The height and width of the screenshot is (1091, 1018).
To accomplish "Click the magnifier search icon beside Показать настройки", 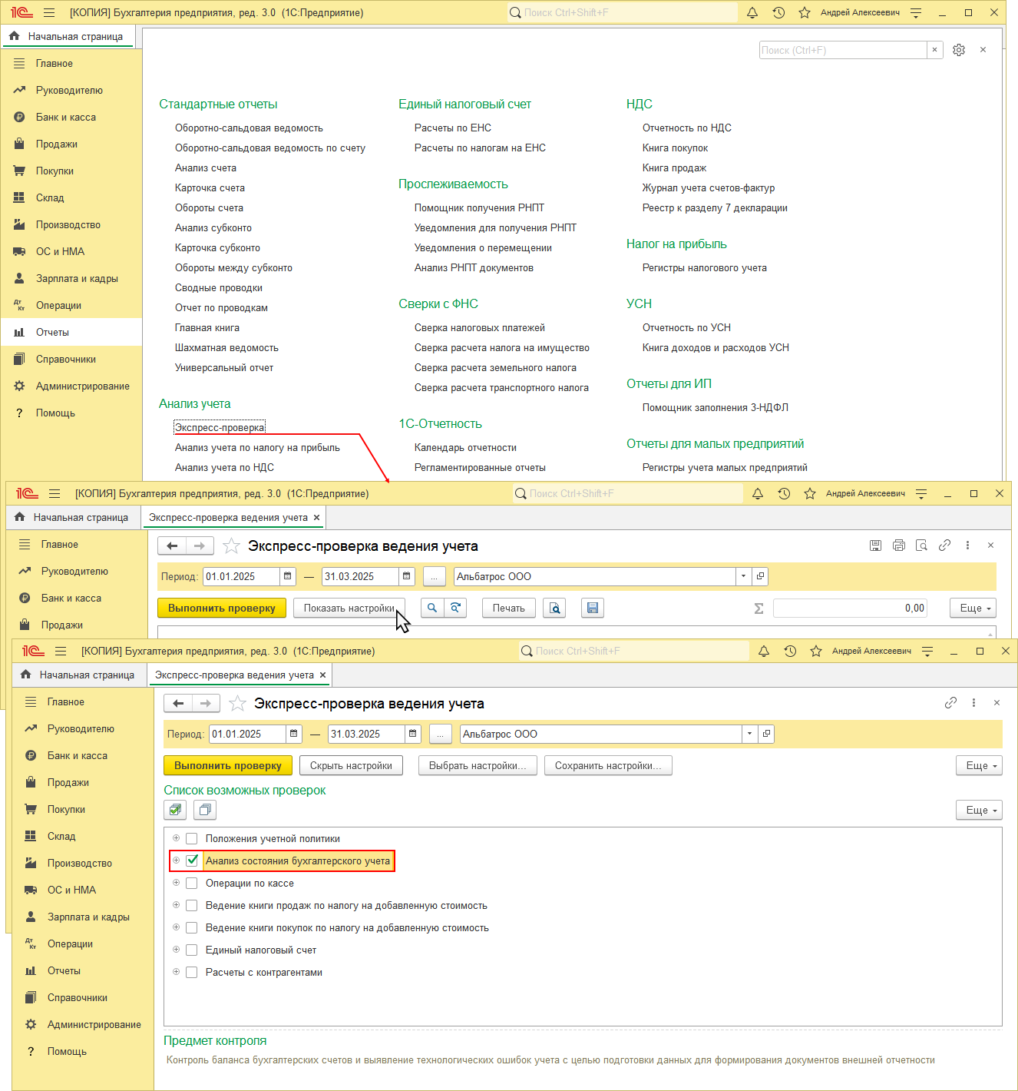I will 432,608.
